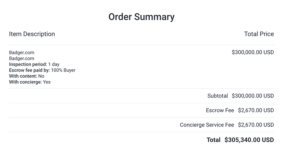Screen dimensions: 283x151
Task: Click the Escrow fee paid by label
Action: [x=30, y=70]
